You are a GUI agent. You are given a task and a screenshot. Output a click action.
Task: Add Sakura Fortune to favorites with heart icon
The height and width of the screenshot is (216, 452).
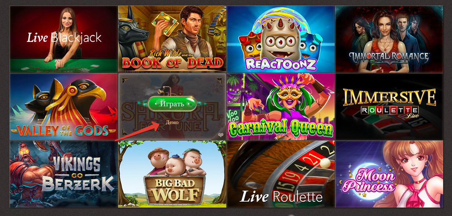[x=221, y=135]
